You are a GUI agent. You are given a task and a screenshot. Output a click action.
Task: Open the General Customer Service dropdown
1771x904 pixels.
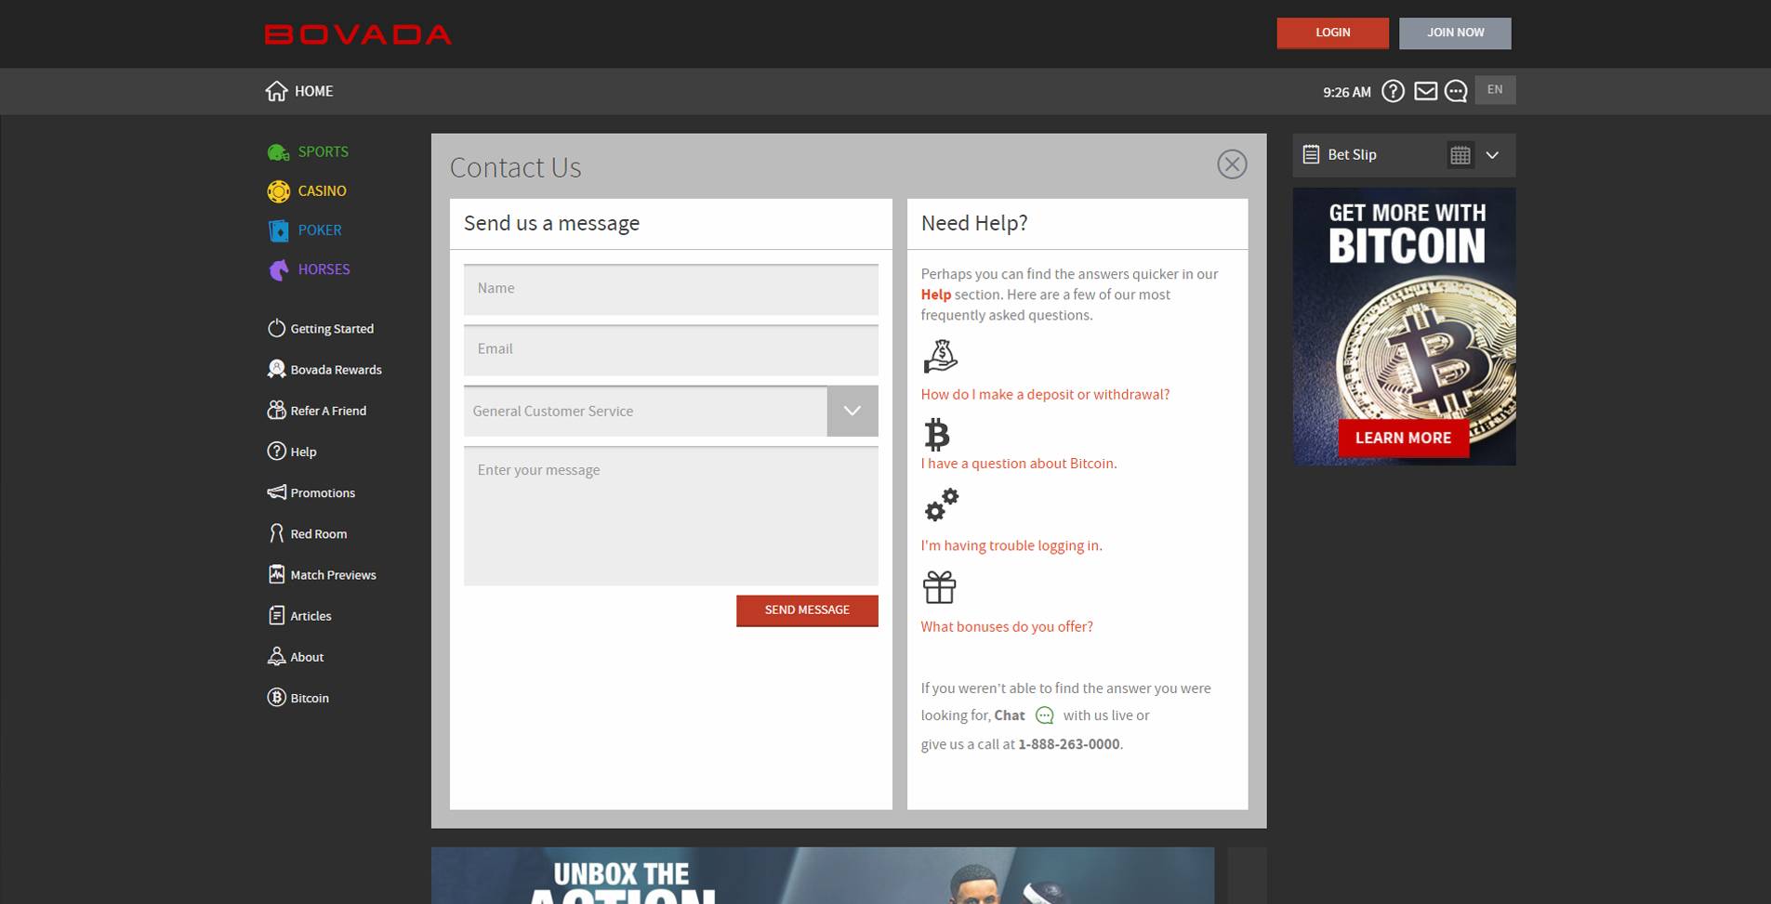pos(670,411)
